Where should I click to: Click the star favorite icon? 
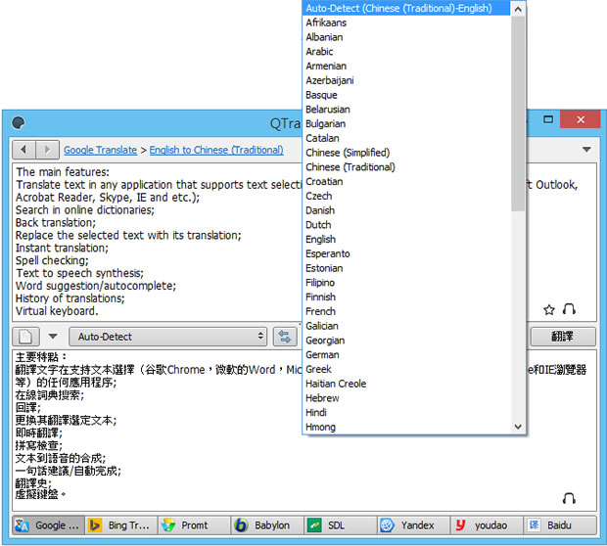(x=549, y=310)
